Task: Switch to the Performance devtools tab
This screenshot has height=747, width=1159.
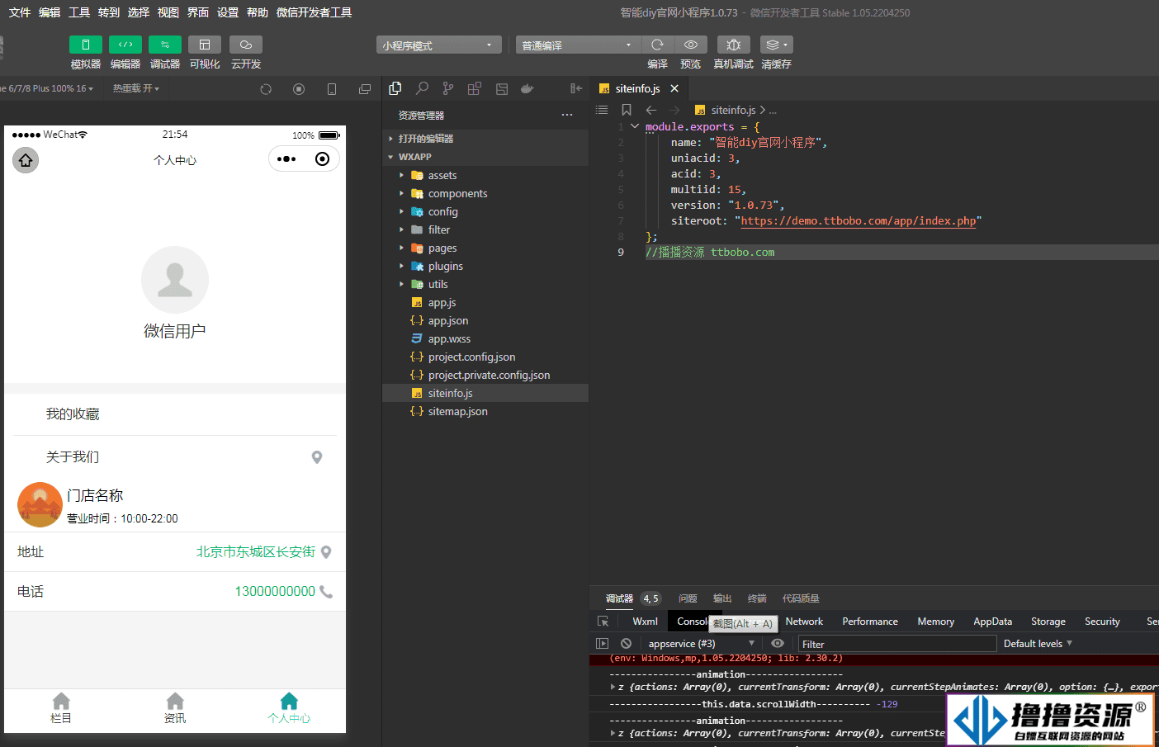Action: point(870,622)
